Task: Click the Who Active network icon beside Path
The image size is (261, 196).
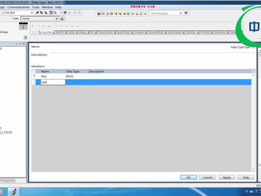Action: pyautogui.click(x=62, y=19)
